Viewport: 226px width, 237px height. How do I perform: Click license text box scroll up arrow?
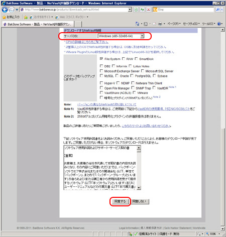click(139, 148)
